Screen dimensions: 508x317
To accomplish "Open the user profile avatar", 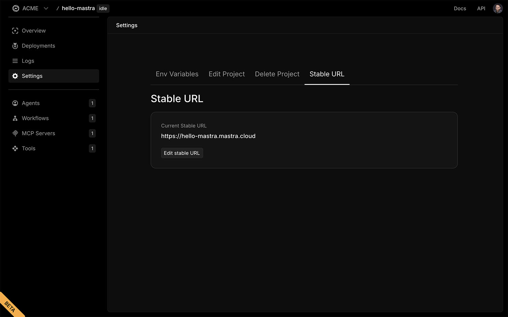I will 498,8.
